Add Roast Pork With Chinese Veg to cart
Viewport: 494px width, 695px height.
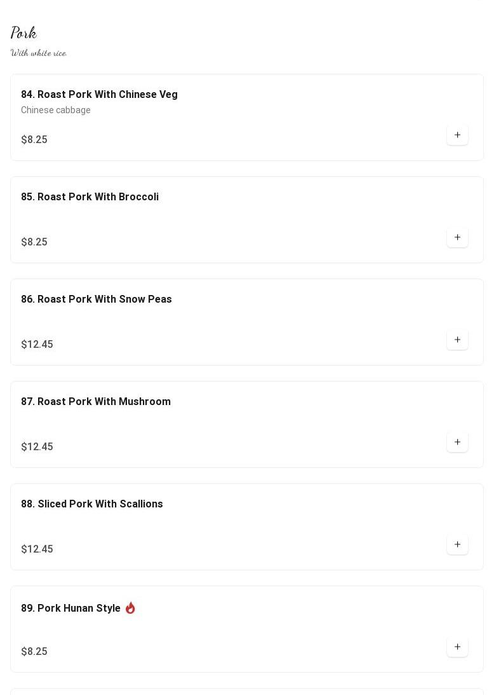(457, 135)
